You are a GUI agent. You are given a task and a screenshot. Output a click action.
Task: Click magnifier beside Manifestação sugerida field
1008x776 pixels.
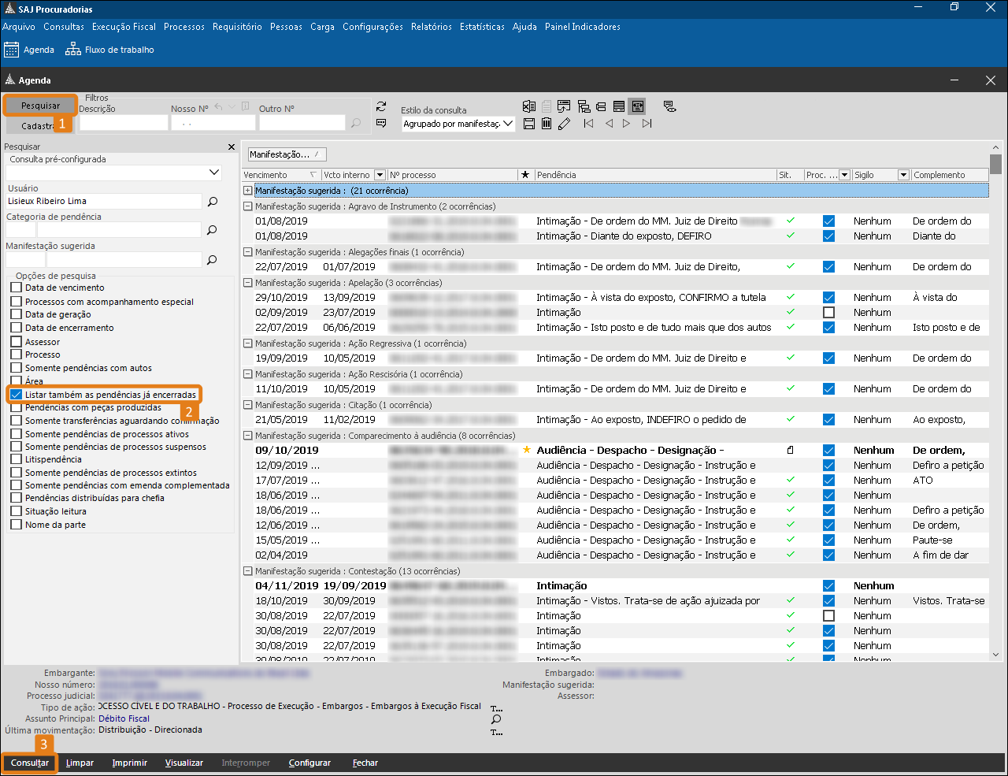[213, 259]
